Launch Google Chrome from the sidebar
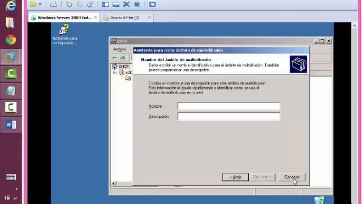Image resolution: width=362 pixels, height=204 pixels. pyautogui.click(x=11, y=40)
